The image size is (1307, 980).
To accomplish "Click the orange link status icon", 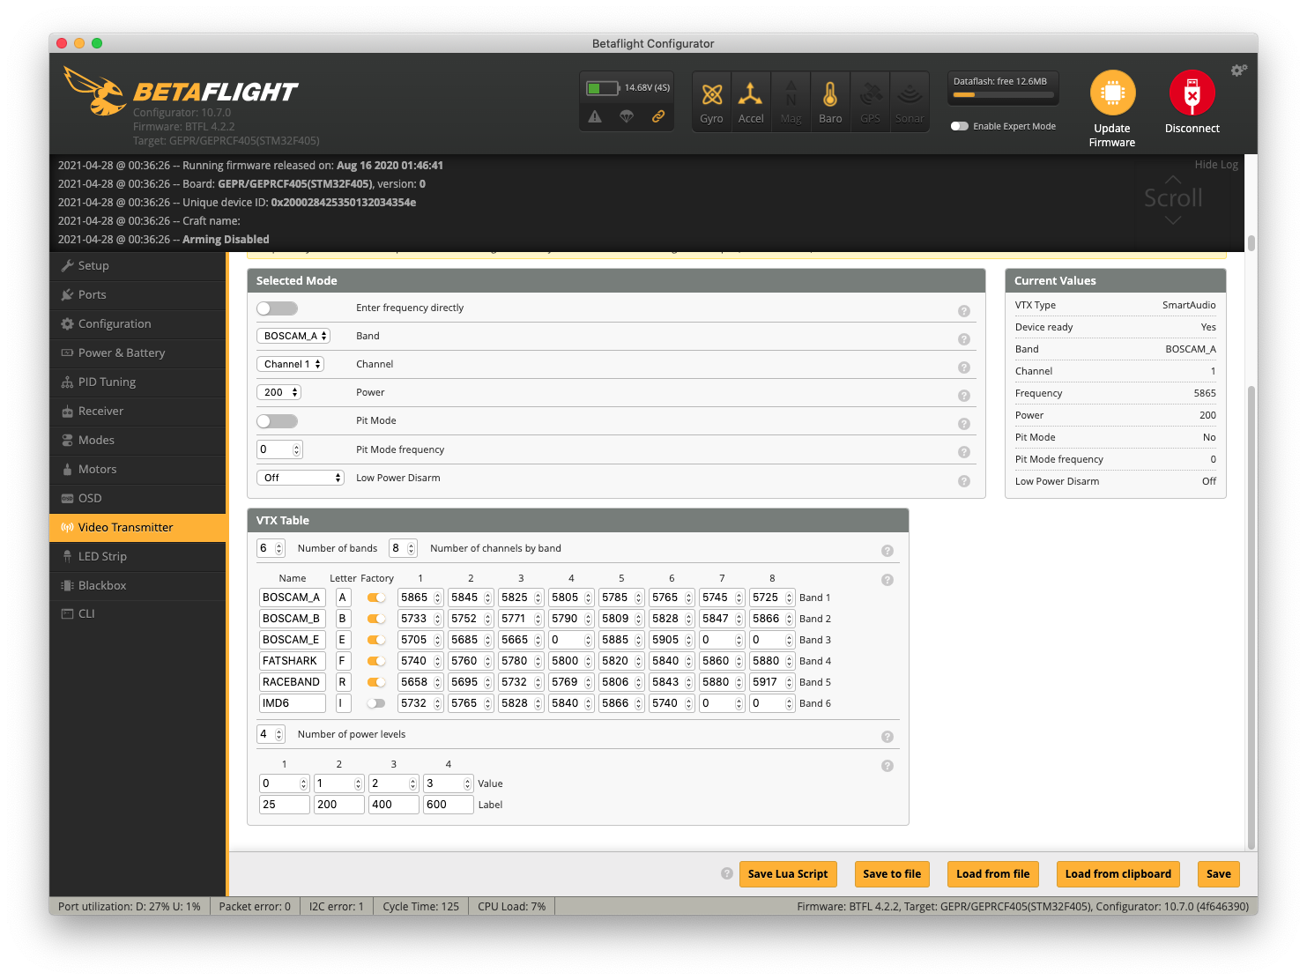I will pyautogui.click(x=658, y=116).
